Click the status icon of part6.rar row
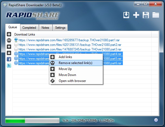 click(16, 63)
